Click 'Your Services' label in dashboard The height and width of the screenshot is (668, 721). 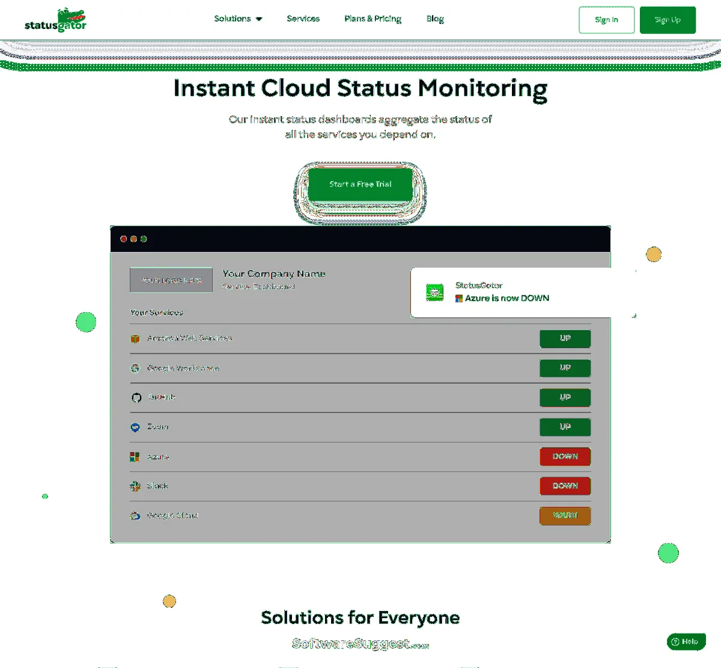[157, 313]
